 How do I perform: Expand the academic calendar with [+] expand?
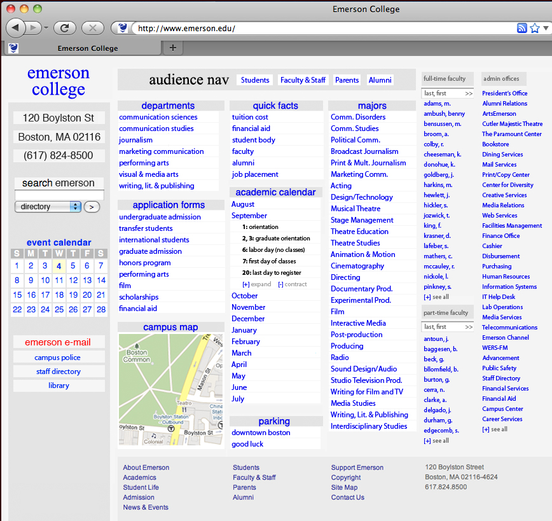256,284
